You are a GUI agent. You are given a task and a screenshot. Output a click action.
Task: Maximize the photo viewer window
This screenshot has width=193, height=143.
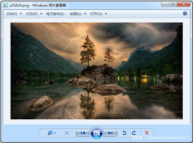[173, 4]
